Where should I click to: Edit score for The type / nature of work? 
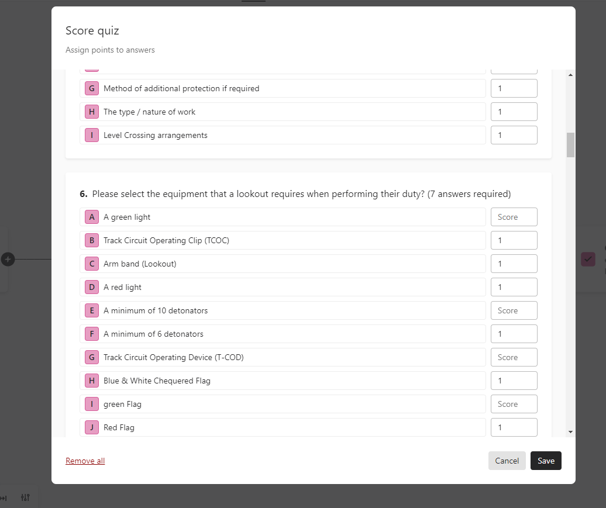pyautogui.click(x=514, y=112)
